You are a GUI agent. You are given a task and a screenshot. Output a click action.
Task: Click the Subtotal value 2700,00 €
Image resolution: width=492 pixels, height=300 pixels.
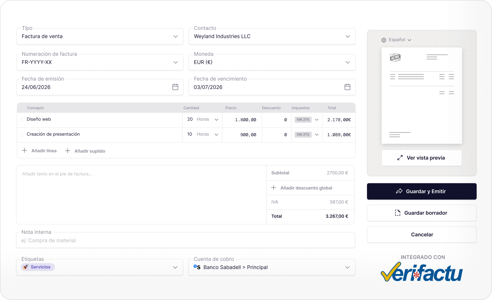tap(337, 173)
